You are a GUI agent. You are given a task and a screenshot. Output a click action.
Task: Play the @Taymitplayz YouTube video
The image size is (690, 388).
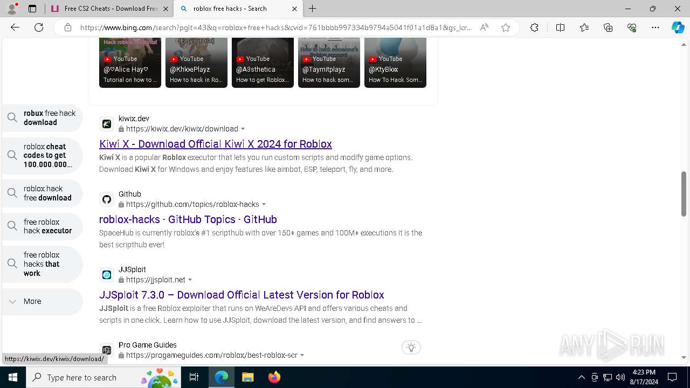pos(329,63)
